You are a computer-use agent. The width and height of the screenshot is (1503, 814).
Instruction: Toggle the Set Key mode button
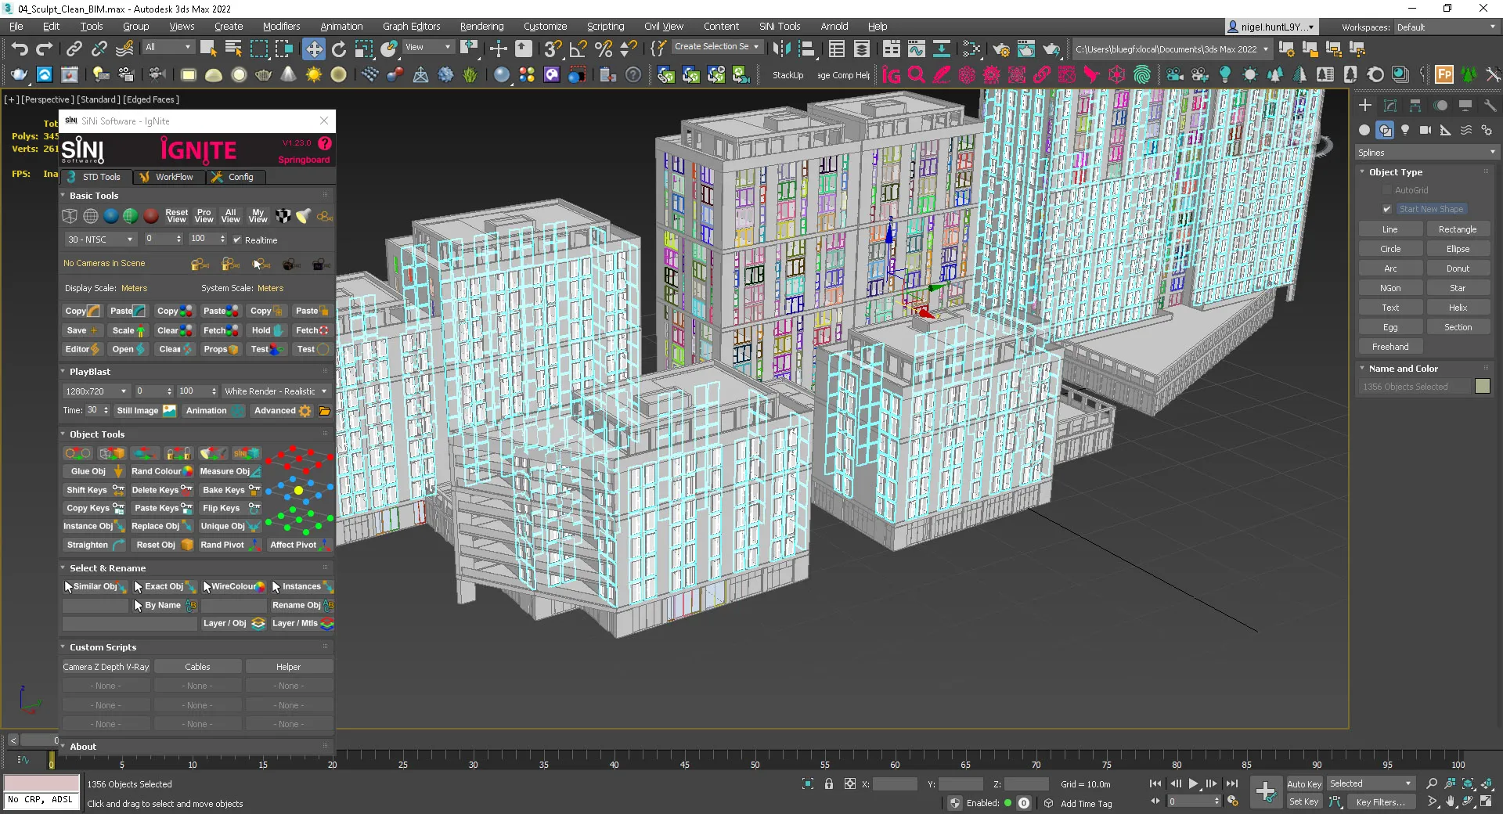click(x=1303, y=801)
